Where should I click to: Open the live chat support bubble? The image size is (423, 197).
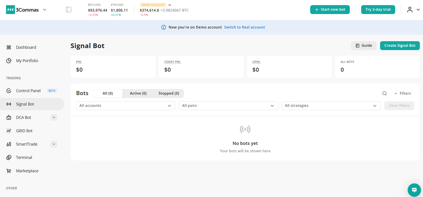[x=414, y=190]
